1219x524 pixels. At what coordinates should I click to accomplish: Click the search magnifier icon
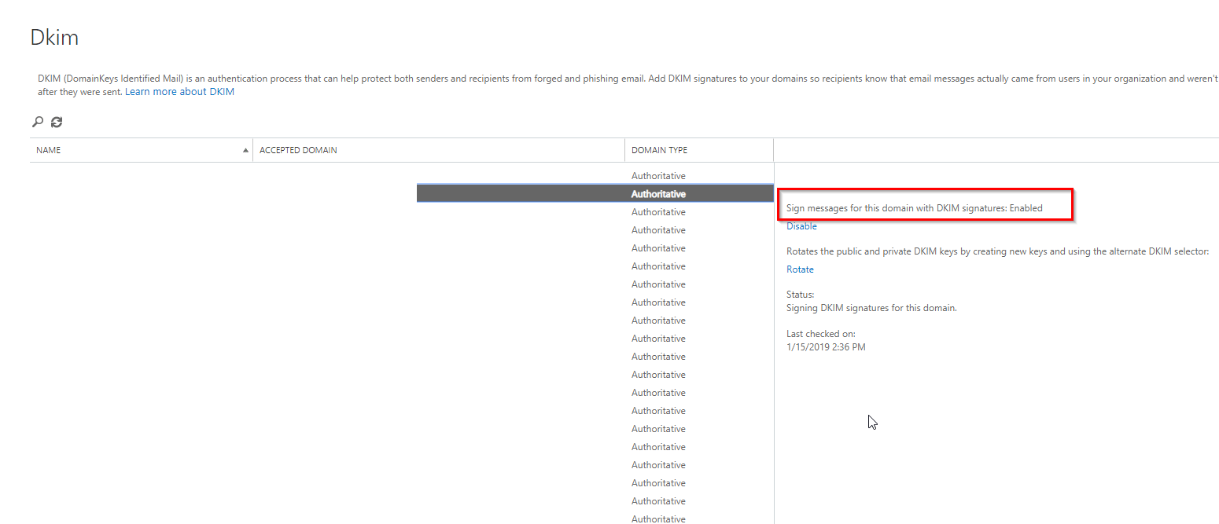[37, 122]
